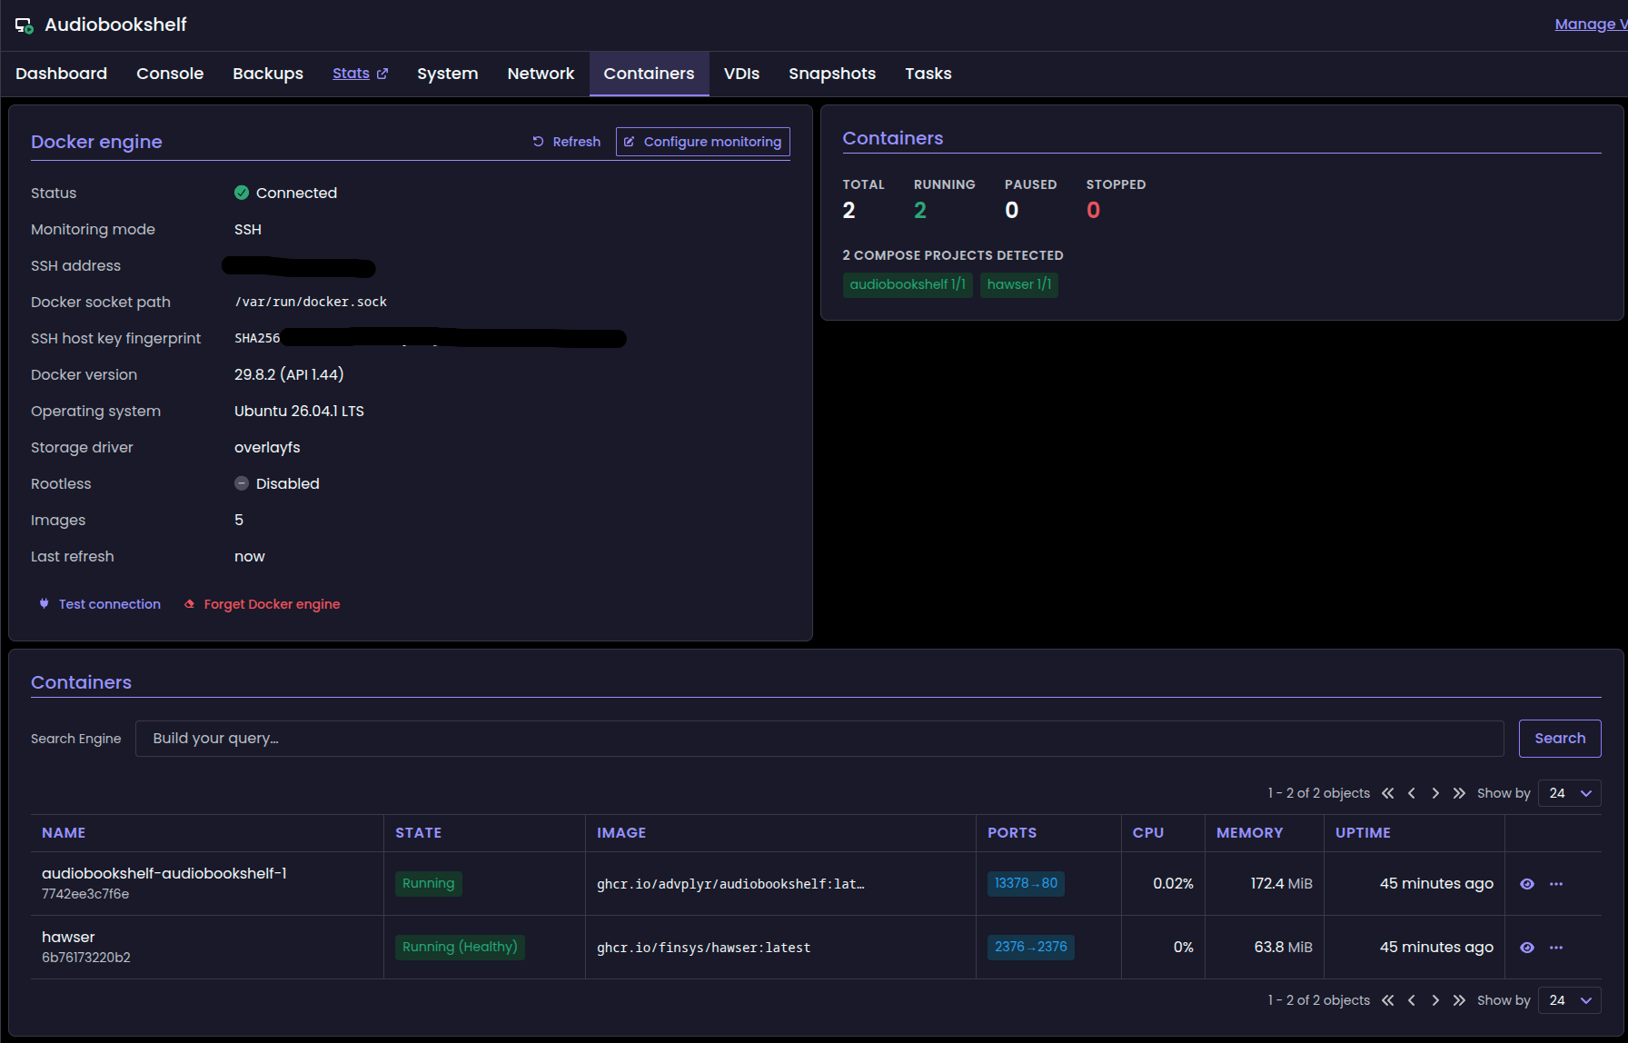Open the Snapshots tab
The height and width of the screenshot is (1043, 1628).
pos(832,74)
